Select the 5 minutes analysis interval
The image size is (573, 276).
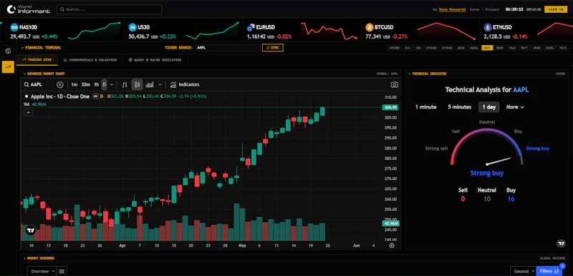(459, 107)
